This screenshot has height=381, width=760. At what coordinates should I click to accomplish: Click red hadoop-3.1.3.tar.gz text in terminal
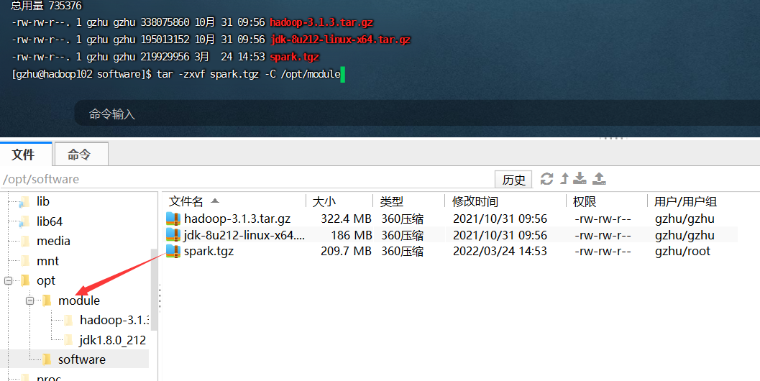pos(321,22)
